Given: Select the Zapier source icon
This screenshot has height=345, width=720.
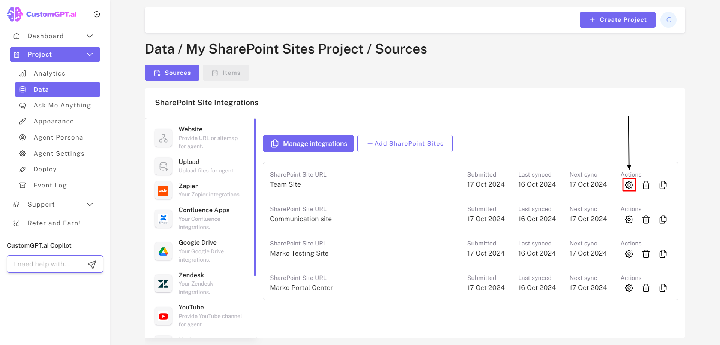Looking at the screenshot, I should tap(163, 190).
